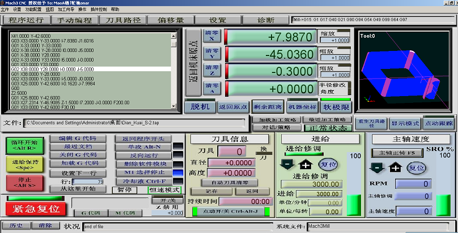Viewport: 458px width, 233px height.
Task: Toggle 机器坐标 machine coordinates display
Action: [302, 107]
